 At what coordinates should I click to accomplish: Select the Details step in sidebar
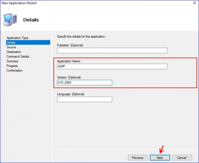[x=28, y=42]
